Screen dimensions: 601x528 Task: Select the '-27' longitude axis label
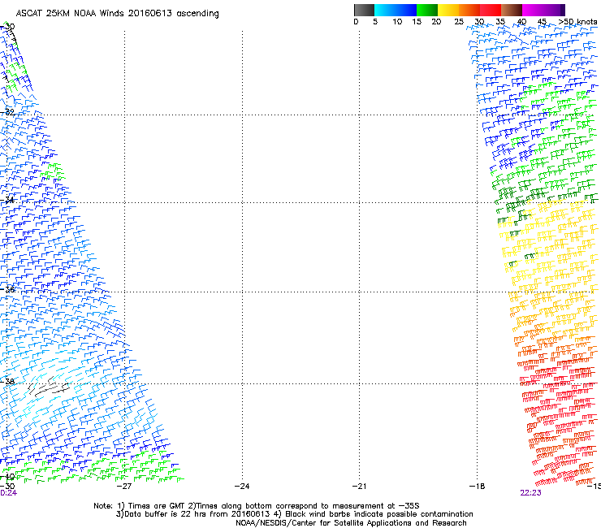coord(123,487)
